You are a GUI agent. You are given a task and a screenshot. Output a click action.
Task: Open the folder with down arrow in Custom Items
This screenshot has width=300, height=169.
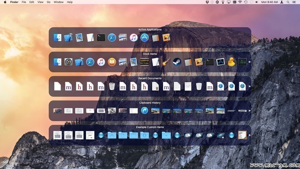166,135
